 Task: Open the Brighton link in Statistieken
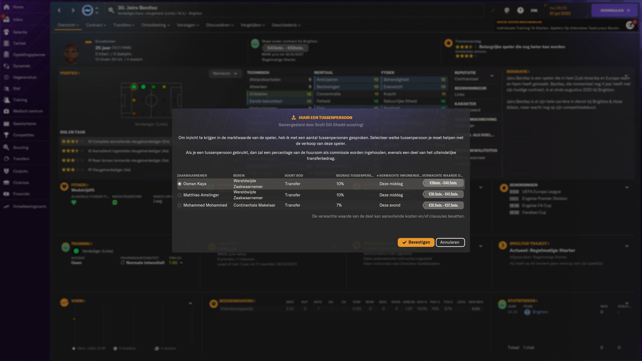pos(540,312)
